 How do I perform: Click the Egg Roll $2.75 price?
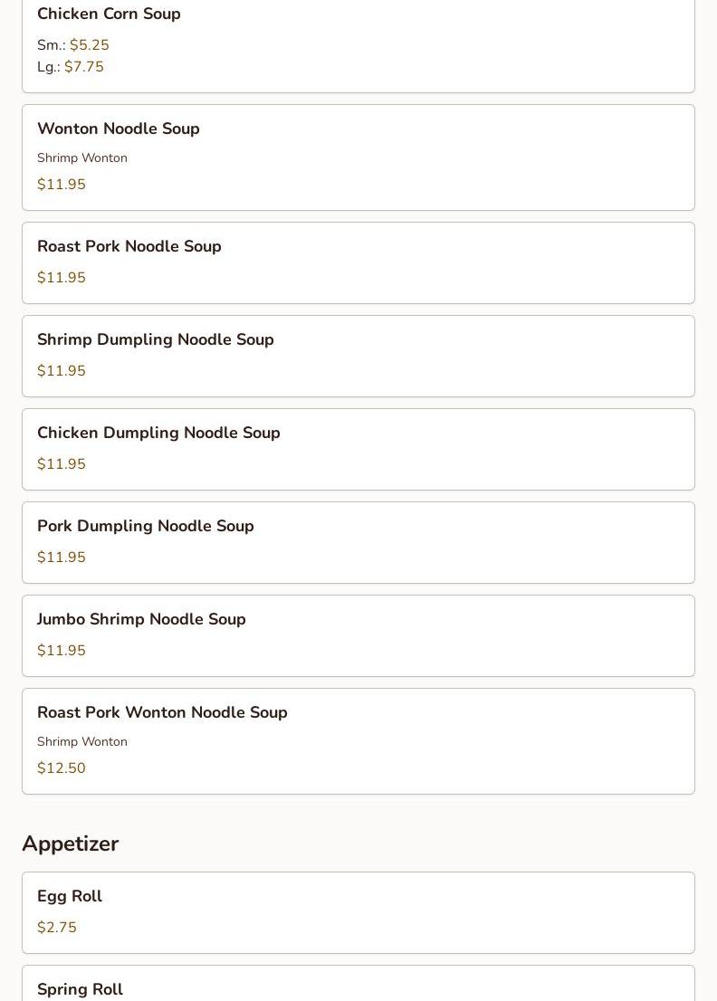[57, 928]
